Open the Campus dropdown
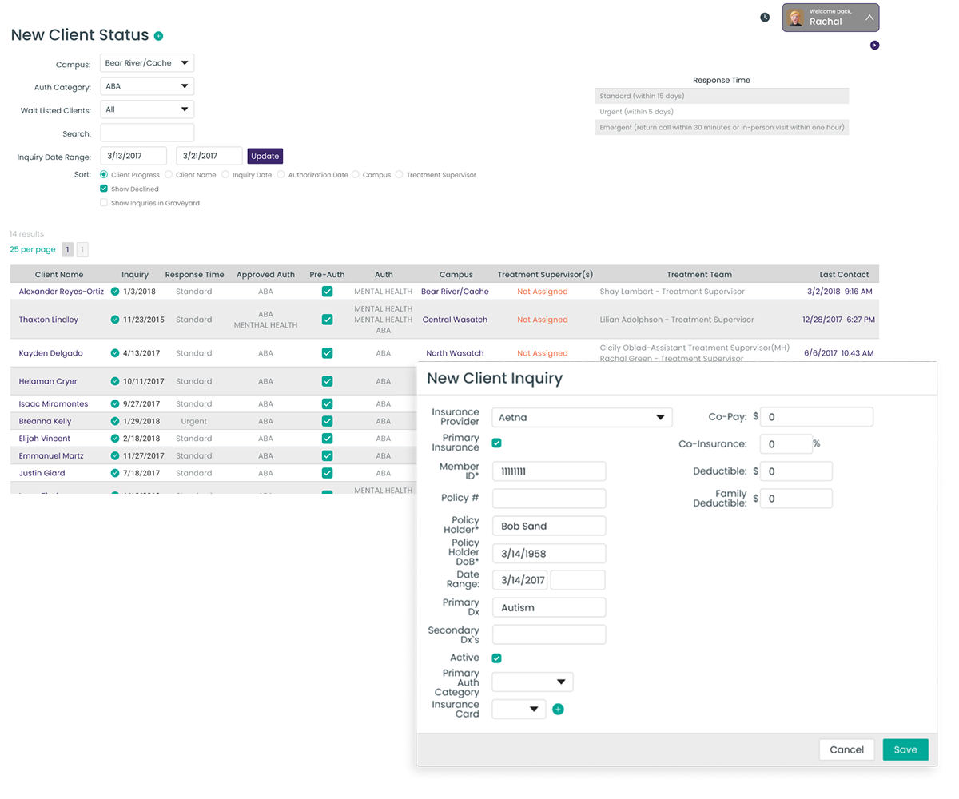Viewport: 959px width, 799px height. (x=147, y=63)
